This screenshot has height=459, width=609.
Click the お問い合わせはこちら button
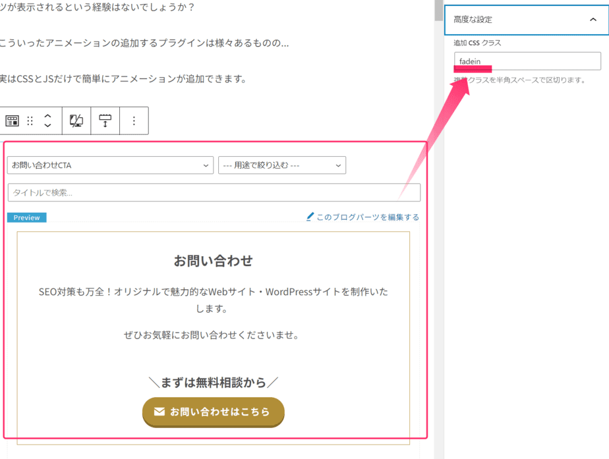pyautogui.click(x=213, y=412)
